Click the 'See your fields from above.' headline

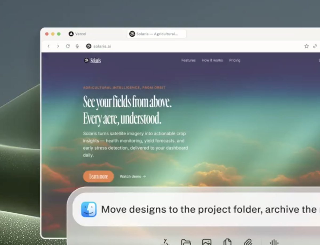(x=127, y=102)
